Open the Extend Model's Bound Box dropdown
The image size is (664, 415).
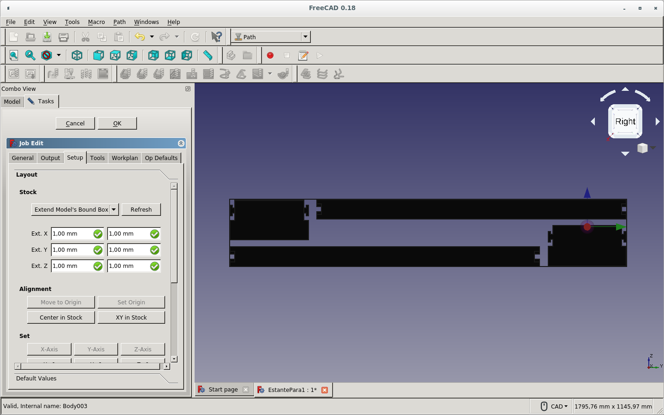[x=75, y=209]
